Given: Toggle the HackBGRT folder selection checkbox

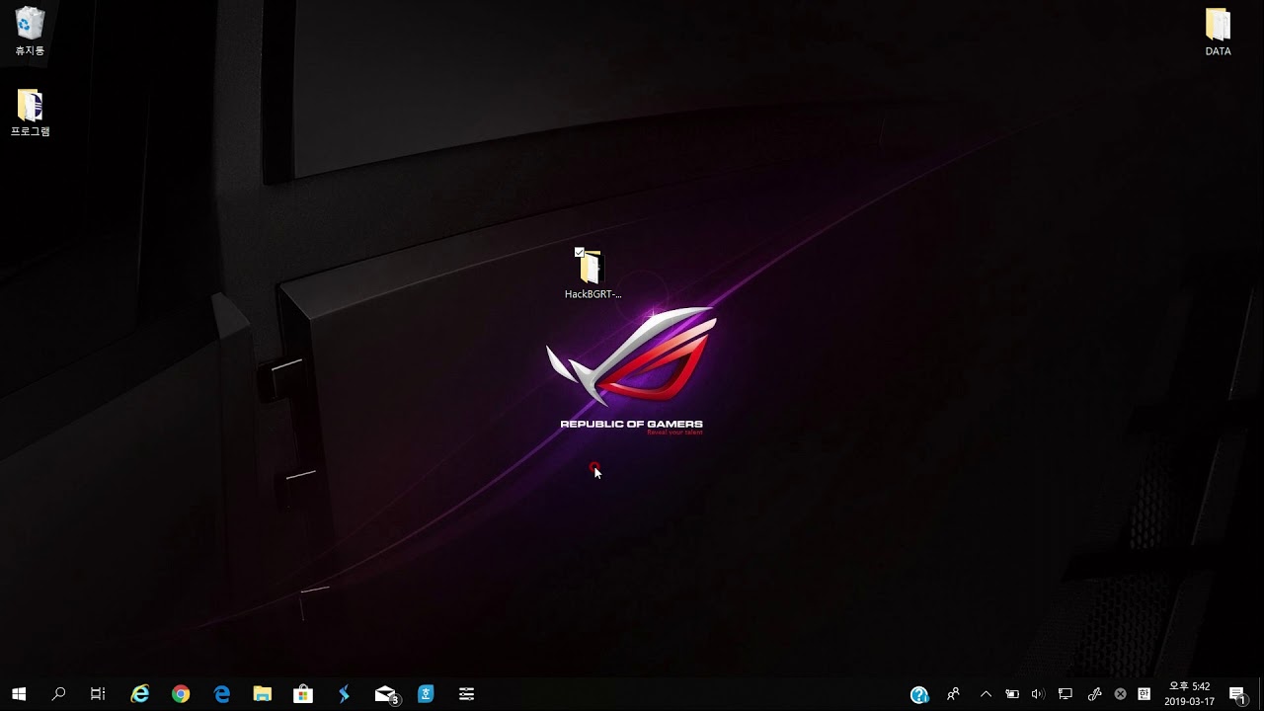Looking at the screenshot, I should [x=580, y=253].
